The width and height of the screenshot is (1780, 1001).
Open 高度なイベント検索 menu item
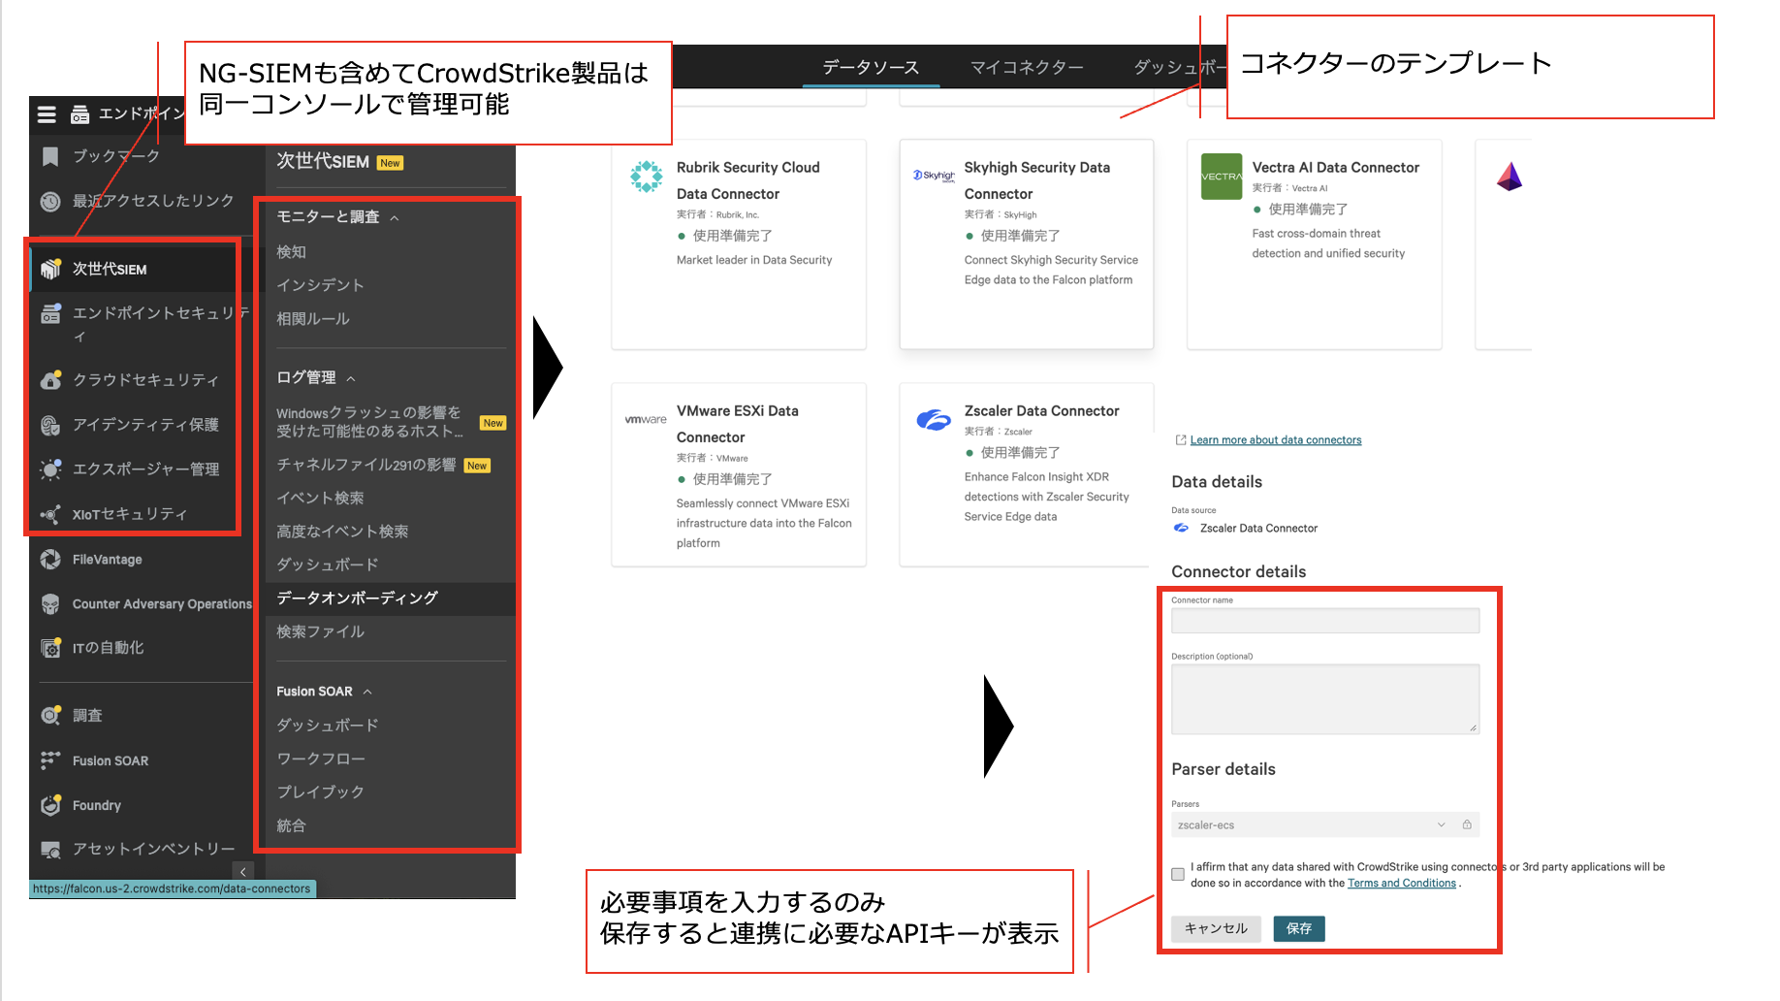coord(342,531)
